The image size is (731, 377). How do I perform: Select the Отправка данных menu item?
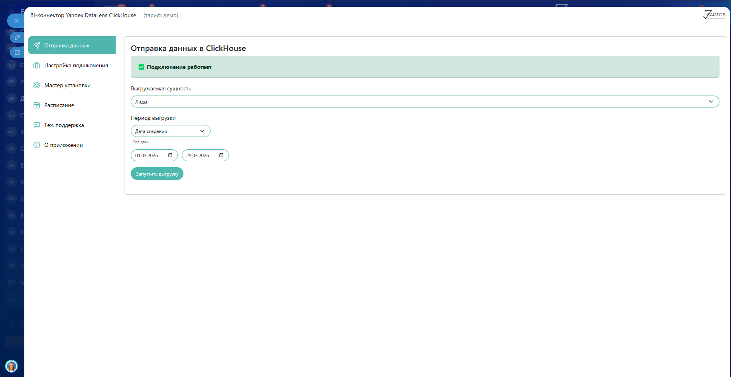pos(72,45)
